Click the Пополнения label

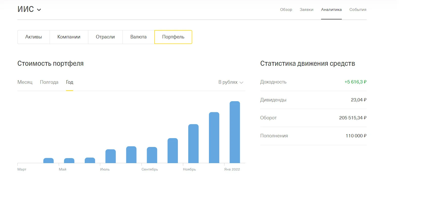(274, 136)
